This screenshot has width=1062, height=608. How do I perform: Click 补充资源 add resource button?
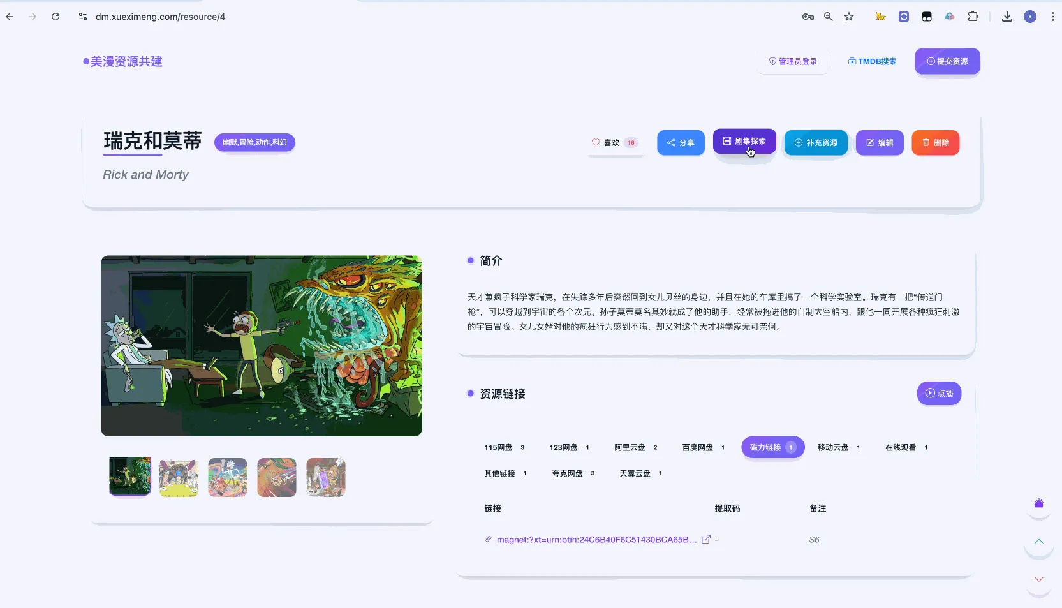pyautogui.click(x=816, y=142)
